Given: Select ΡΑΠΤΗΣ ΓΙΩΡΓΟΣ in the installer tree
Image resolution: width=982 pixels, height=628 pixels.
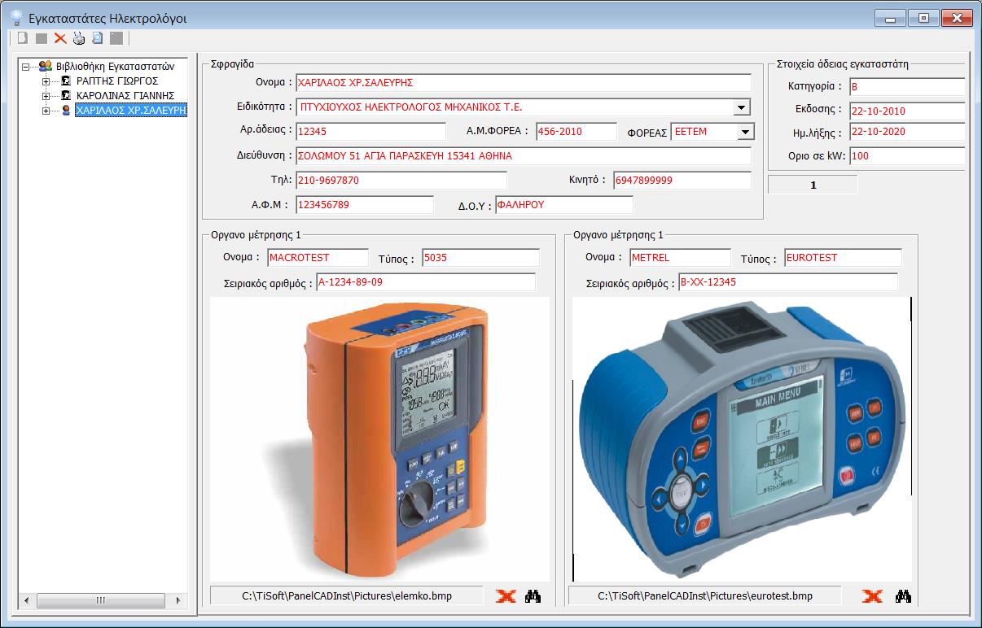Looking at the screenshot, I should coord(116,81).
